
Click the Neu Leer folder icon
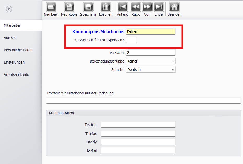pyautogui.click(x=51, y=7)
